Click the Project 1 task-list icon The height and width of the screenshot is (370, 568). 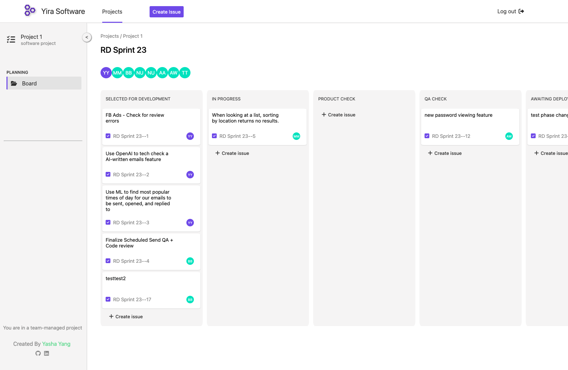pos(11,39)
